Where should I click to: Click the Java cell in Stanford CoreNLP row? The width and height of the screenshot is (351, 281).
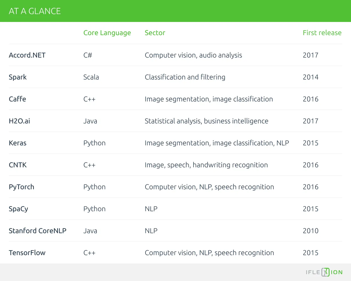click(x=90, y=231)
